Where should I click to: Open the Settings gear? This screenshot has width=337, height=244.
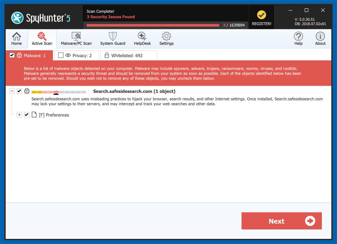(x=166, y=39)
